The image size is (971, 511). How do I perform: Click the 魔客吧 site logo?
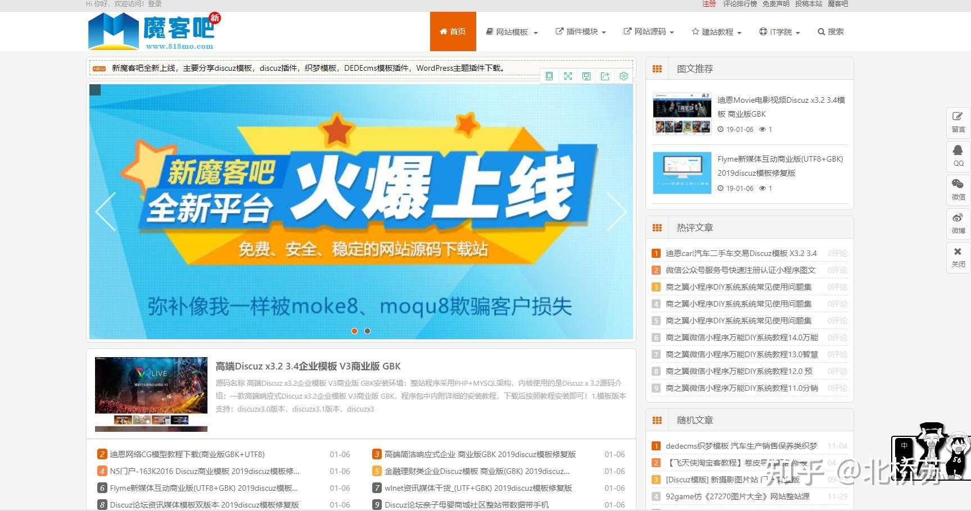[154, 31]
